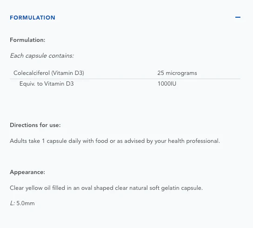Click the 'Appearance:' heading
Viewport: 253px width, 228px height.
click(x=27, y=172)
